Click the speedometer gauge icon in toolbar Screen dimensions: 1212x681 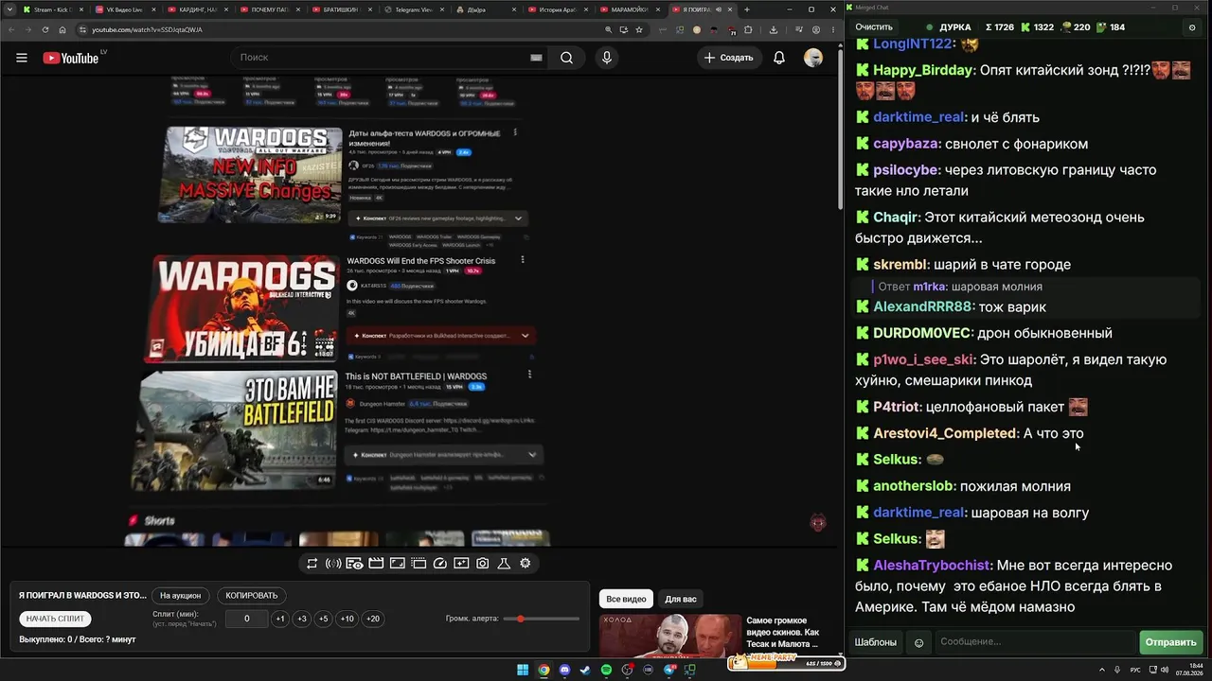(439, 564)
